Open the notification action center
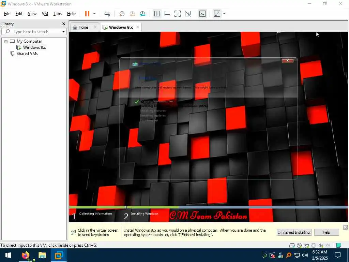Image resolution: width=349 pixels, height=262 pixels. pos(338,255)
